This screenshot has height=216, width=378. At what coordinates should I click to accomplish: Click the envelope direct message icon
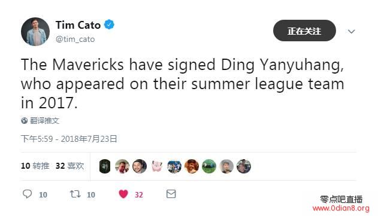[171, 194]
